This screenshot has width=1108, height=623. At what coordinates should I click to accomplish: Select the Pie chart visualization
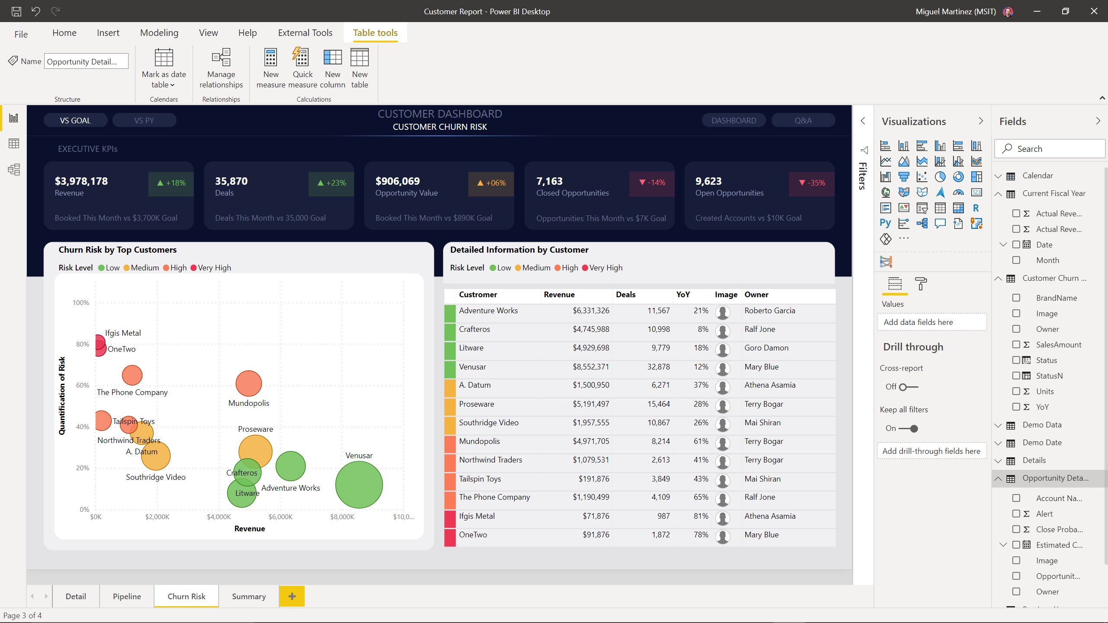coord(940,177)
